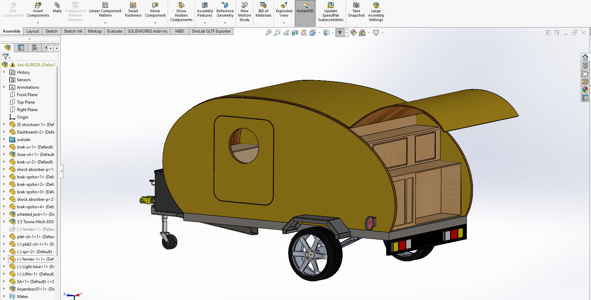This screenshot has width=591, height=300.
Task: Click Zoom to Area icon
Action: [x=277, y=33]
